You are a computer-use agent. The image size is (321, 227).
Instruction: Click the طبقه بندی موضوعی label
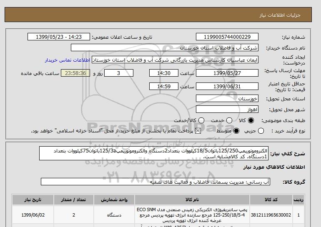coord(283,121)
